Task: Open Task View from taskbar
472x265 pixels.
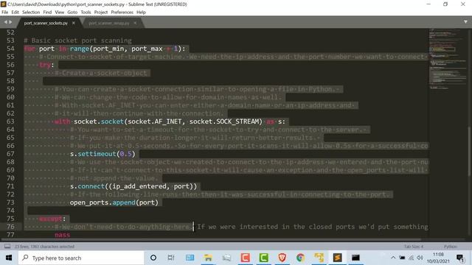Action: pos(171,258)
